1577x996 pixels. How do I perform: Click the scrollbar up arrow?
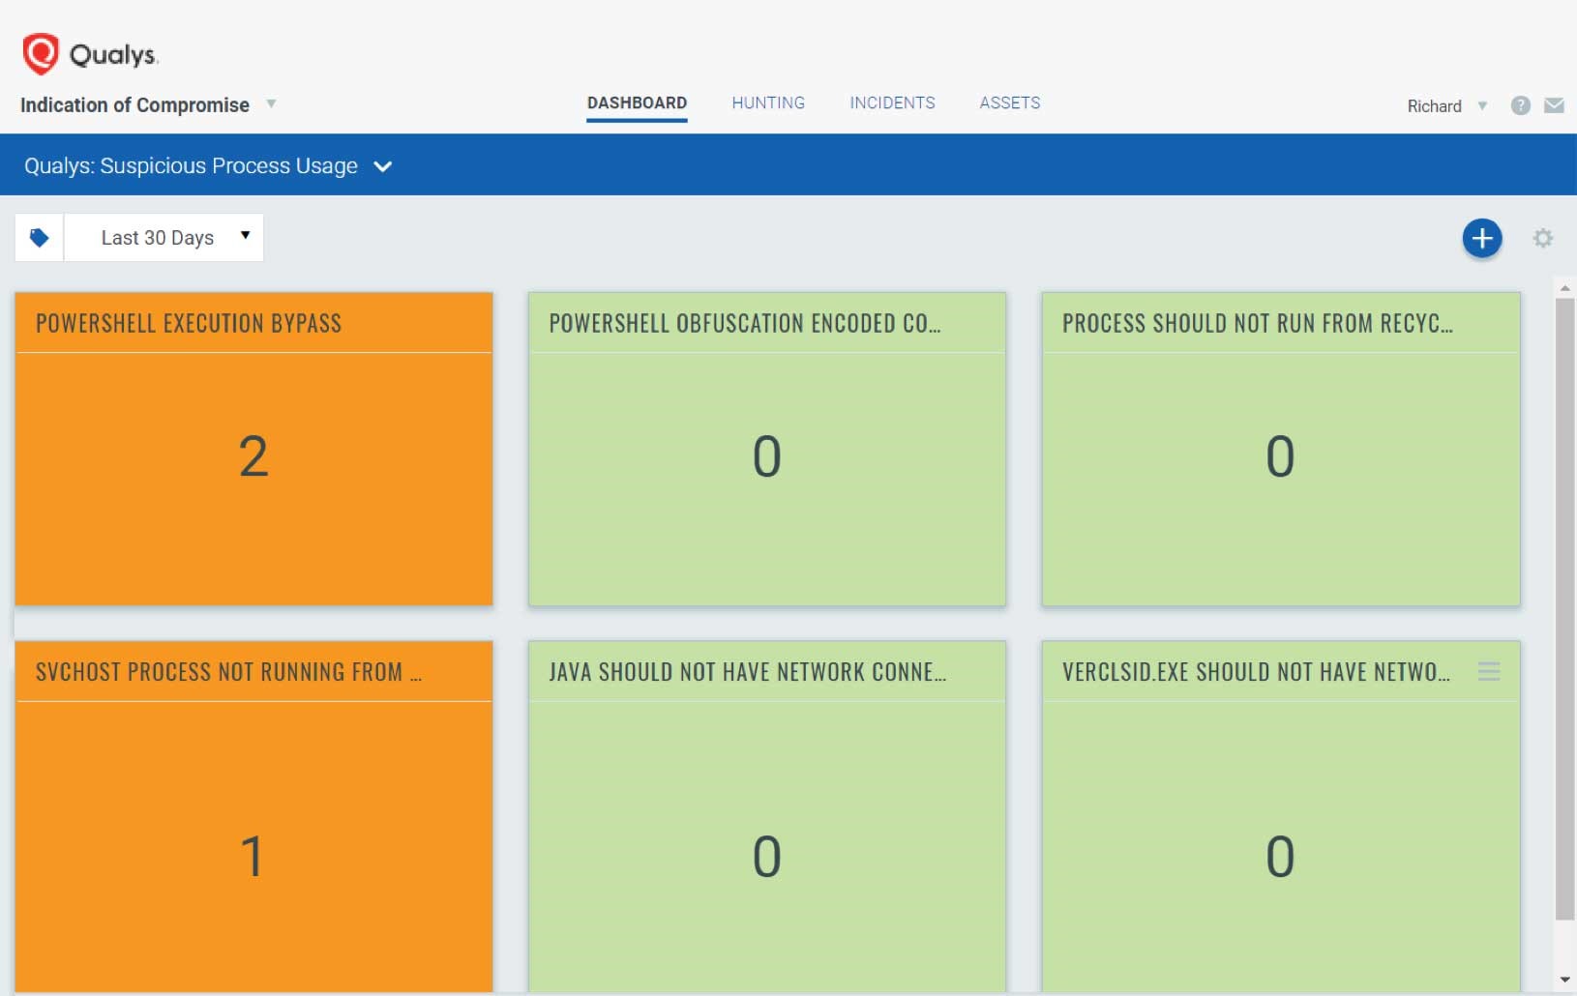tap(1564, 288)
